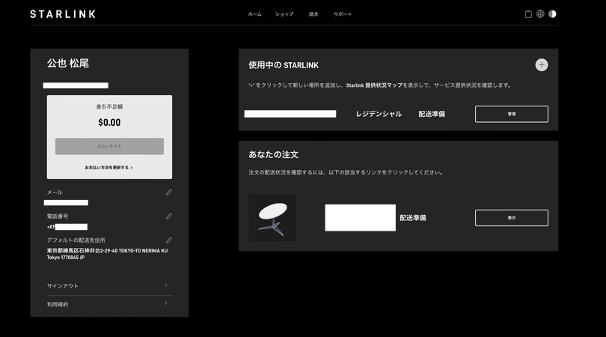
Task: Click the default shipping address text
Action: [x=108, y=254]
